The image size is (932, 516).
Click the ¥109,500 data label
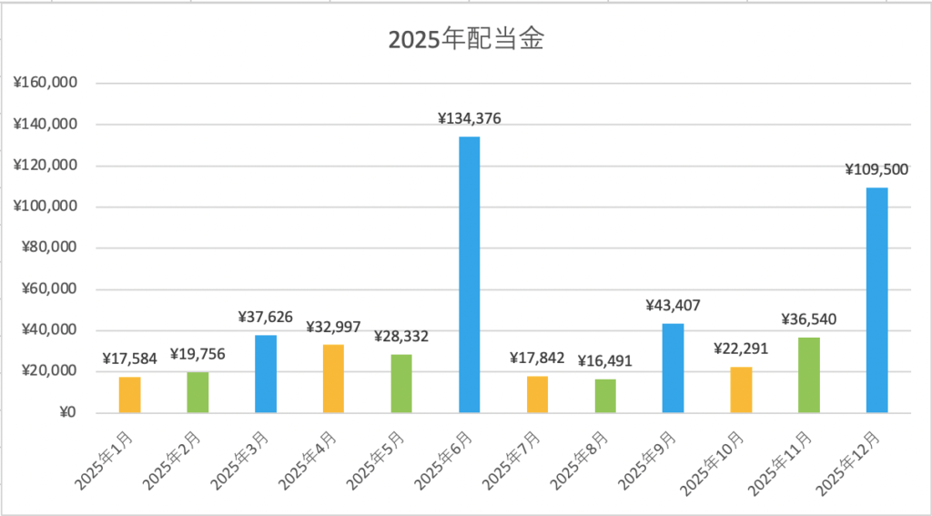(876, 169)
